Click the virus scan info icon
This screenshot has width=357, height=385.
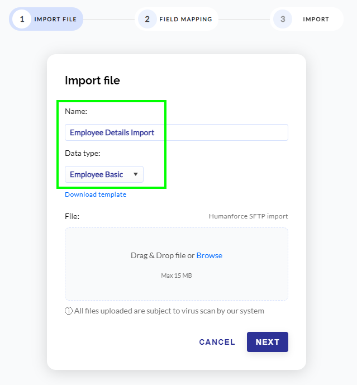tap(69, 311)
